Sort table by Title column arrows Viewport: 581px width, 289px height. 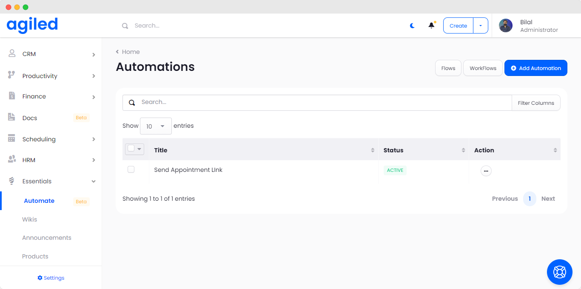pyautogui.click(x=373, y=150)
